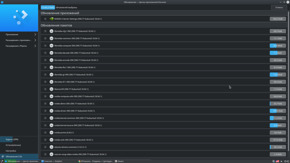Click the updates icon beside Обновления (19)
The width and height of the screenshot is (290, 163).
point(3,156)
